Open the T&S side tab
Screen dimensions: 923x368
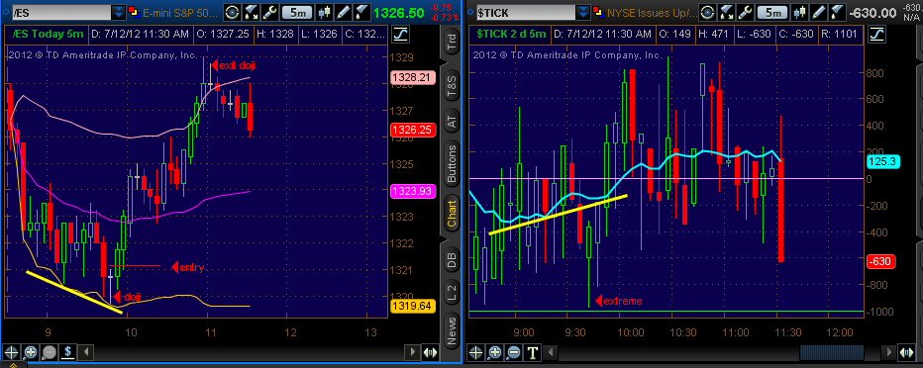click(x=452, y=86)
